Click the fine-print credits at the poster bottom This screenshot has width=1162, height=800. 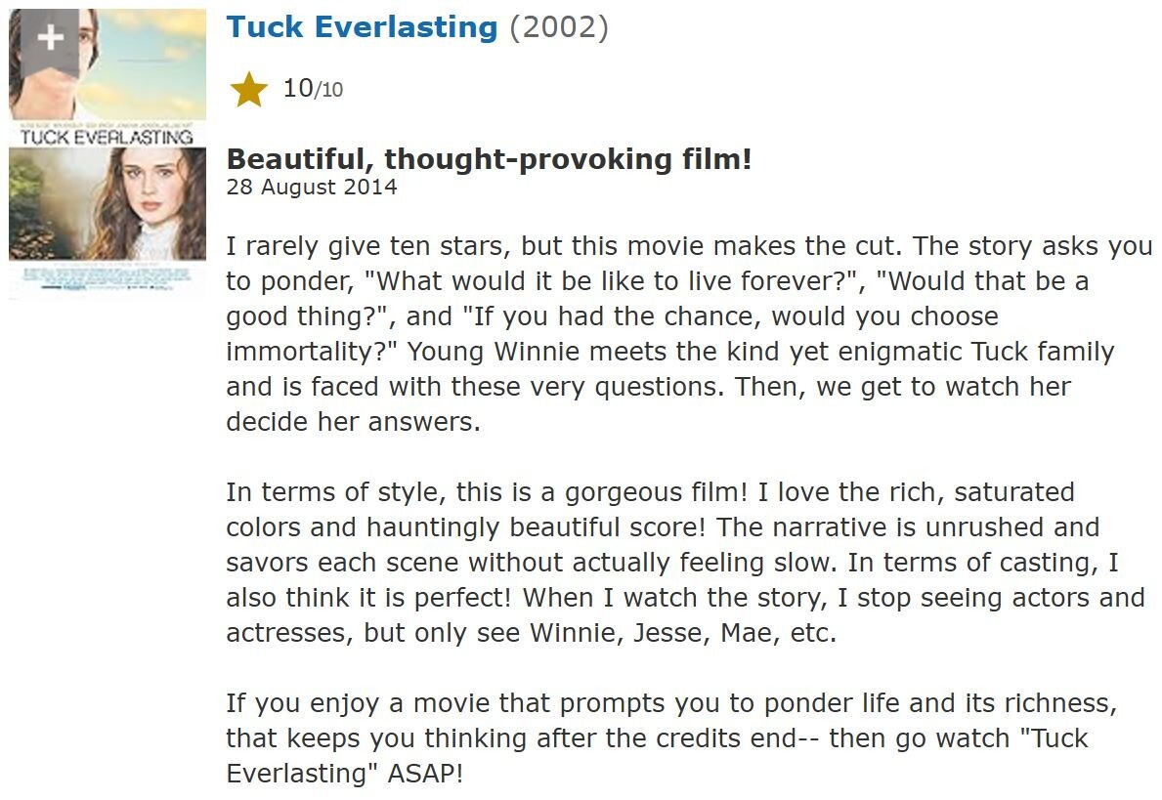108,278
